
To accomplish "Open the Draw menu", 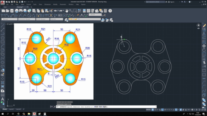I will (x=40, y=4).
